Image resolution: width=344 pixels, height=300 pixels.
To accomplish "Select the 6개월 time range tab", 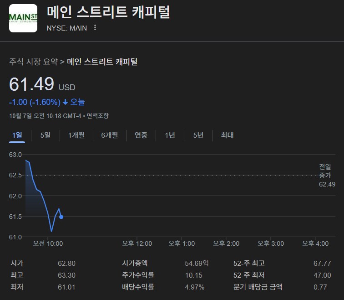I will click(109, 135).
